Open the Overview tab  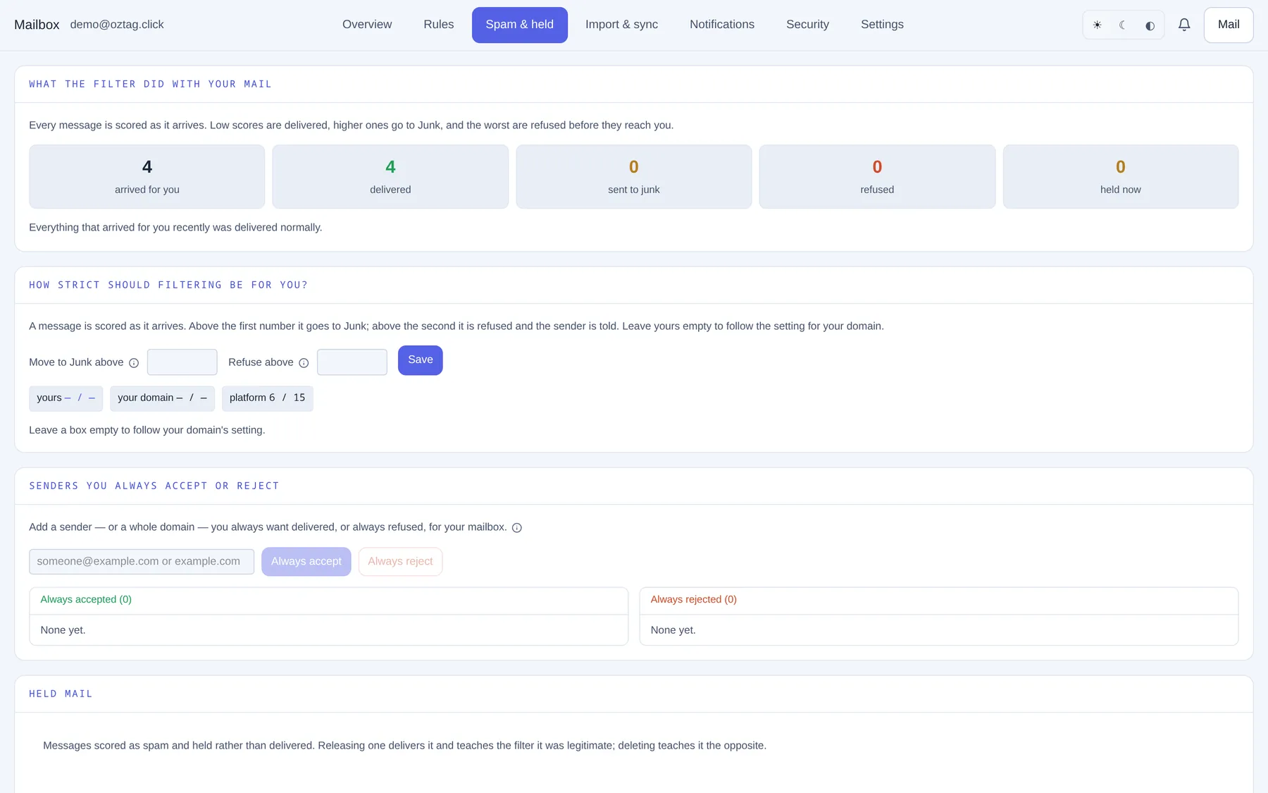tap(367, 25)
